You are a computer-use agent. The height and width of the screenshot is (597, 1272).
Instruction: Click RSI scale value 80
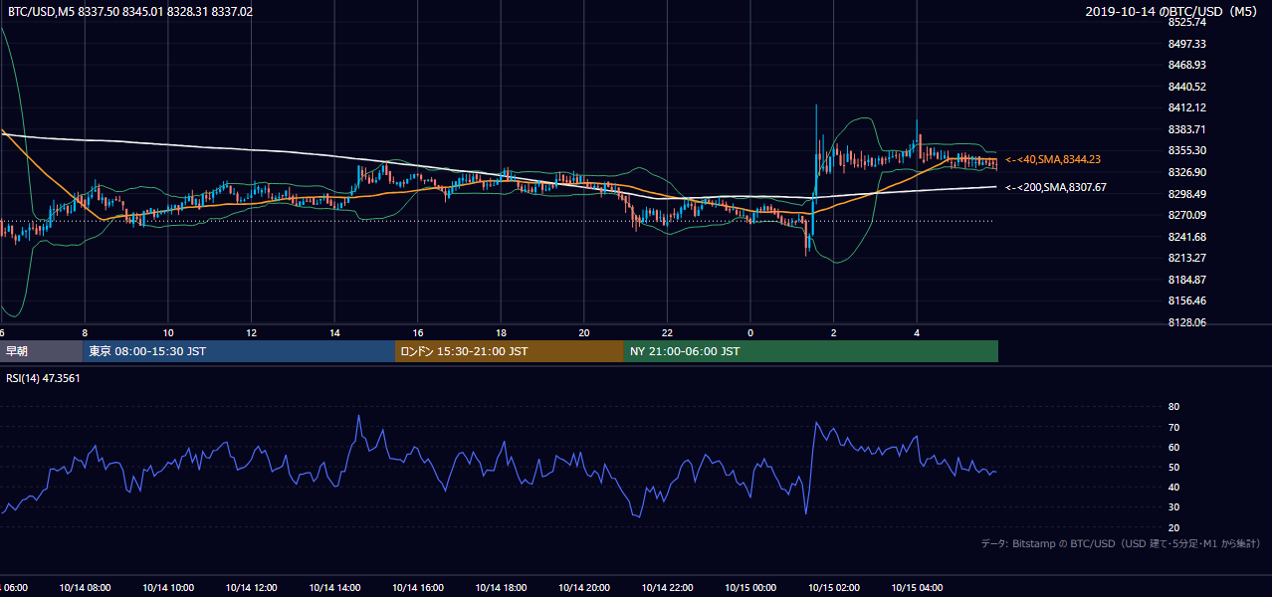(1174, 407)
